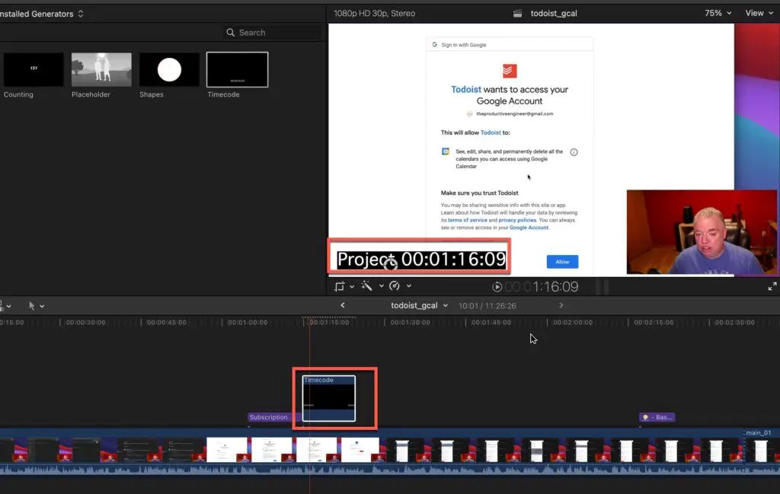Expand the Transform tool chevron menu
This screenshot has width=780, height=494.
352,286
